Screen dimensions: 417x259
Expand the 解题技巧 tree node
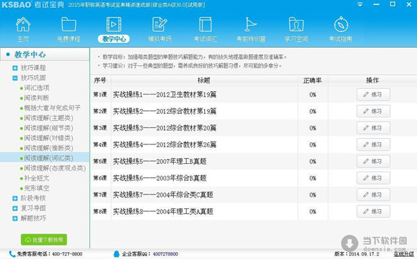pos(15,218)
